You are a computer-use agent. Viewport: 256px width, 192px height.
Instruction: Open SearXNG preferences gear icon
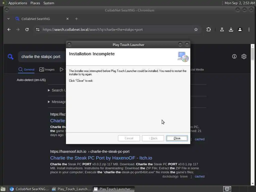(x=244, y=56)
